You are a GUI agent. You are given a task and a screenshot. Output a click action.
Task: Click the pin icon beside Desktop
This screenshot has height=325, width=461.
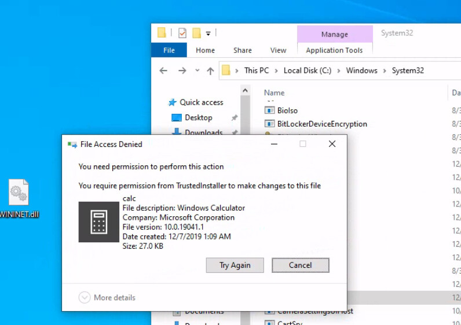pyautogui.click(x=235, y=118)
